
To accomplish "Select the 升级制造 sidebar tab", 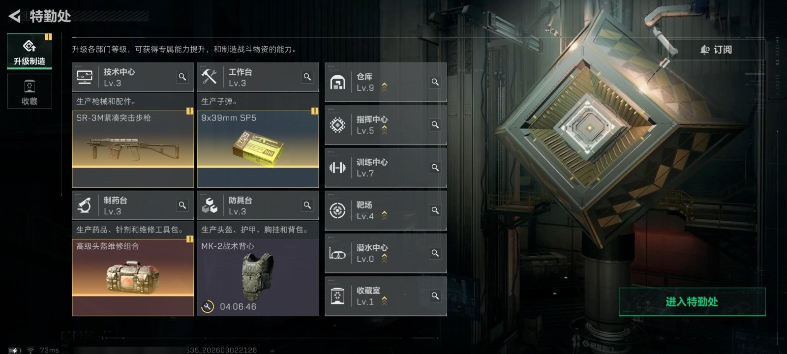I will coord(30,51).
